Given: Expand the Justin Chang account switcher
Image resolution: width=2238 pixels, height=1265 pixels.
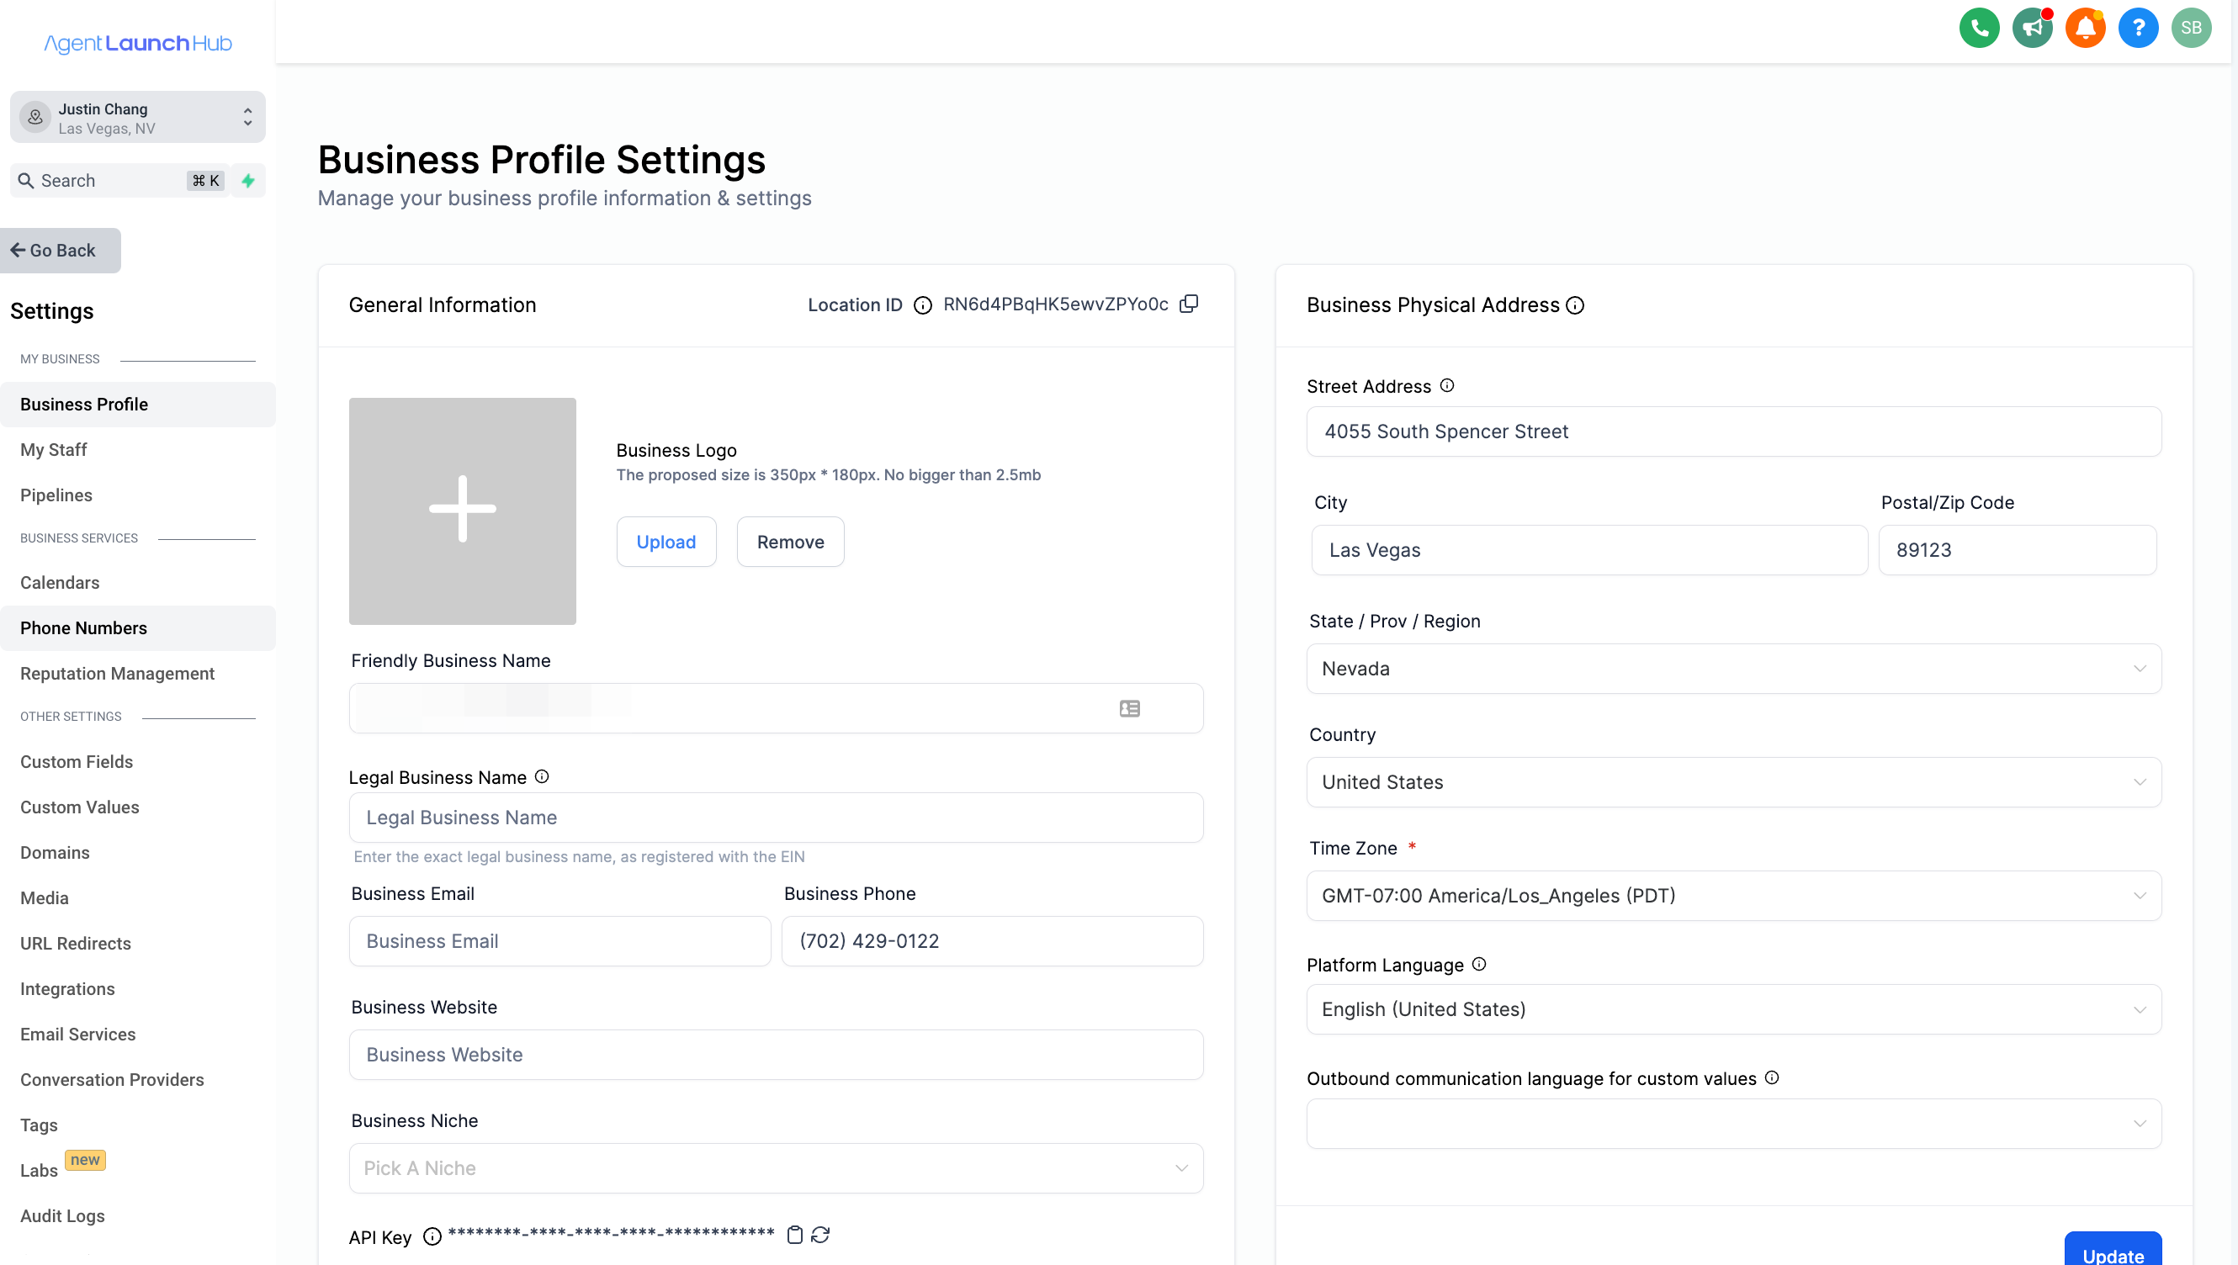Looking at the screenshot, I should 137,117.
